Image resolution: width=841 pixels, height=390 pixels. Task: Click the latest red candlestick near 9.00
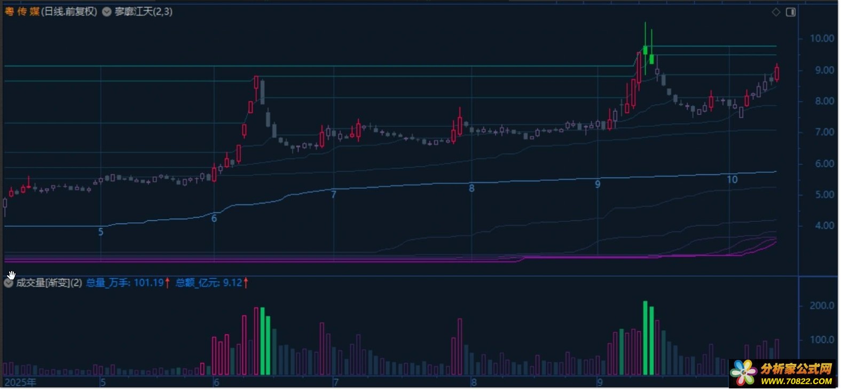coord(777,73)
